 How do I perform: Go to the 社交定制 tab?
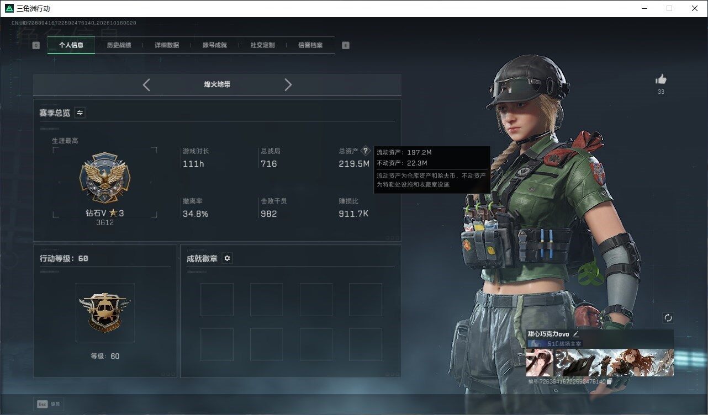[262, 45]
